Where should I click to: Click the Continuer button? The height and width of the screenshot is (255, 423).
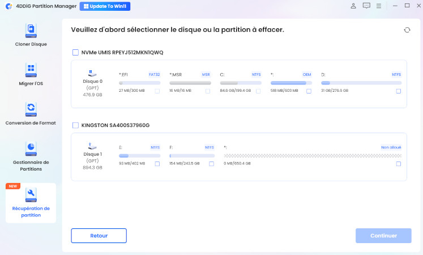[383, 236]
